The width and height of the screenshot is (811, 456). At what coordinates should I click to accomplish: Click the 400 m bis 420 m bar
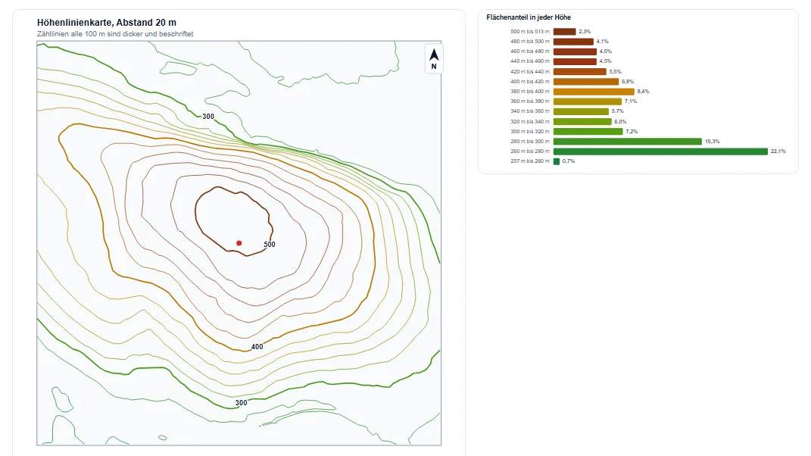click(x=586, y=82)
